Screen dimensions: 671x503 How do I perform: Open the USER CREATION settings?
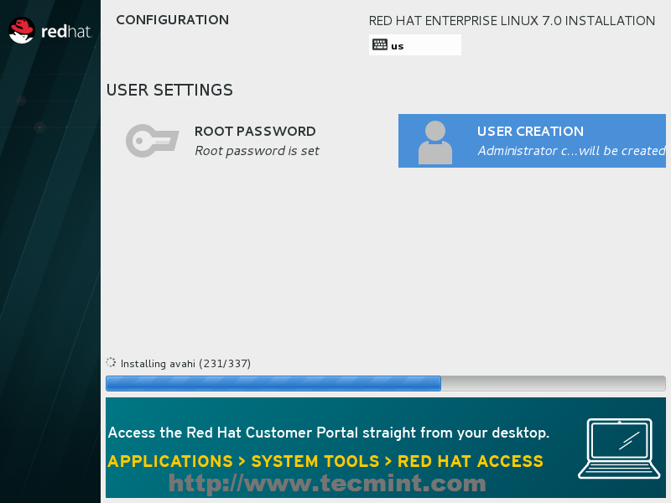(530, 132)
